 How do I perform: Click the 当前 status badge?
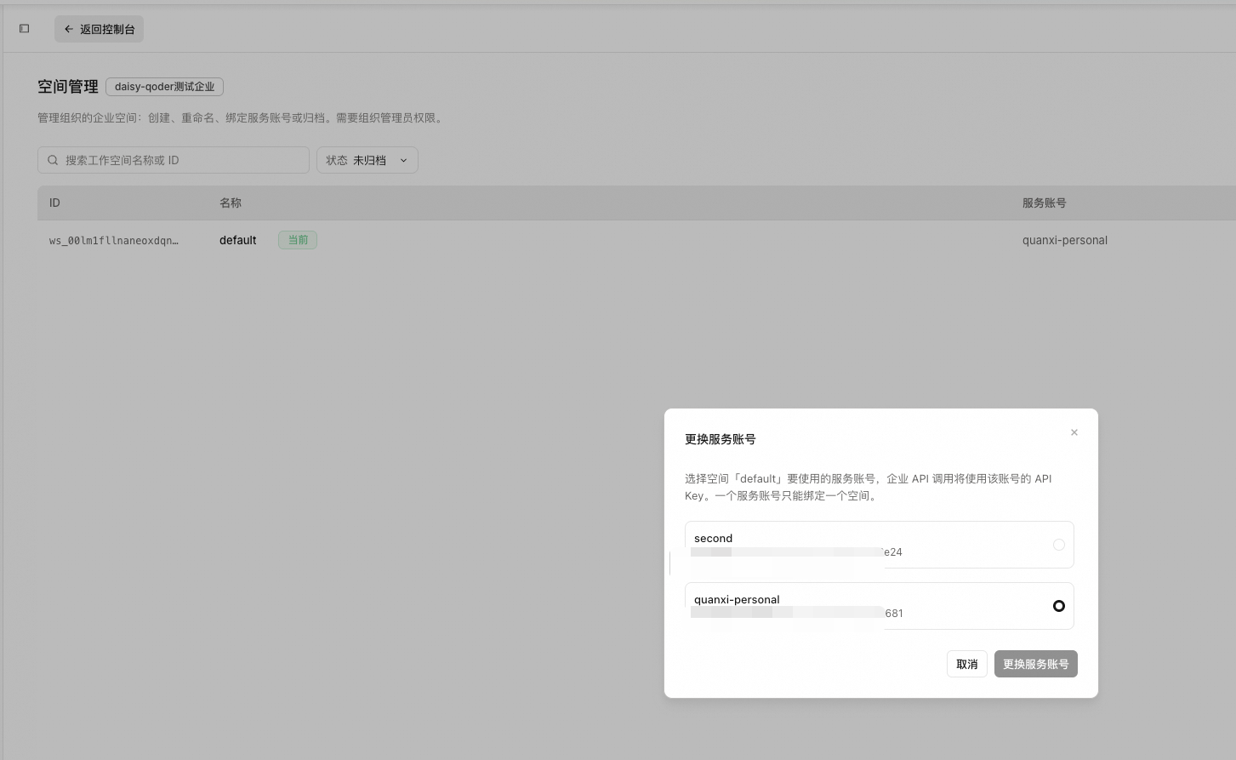click(x=298, y=240)
